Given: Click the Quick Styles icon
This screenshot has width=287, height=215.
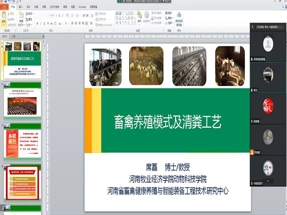Looking at the screenshot, I should pyautogui.click(x=146, y=19).
